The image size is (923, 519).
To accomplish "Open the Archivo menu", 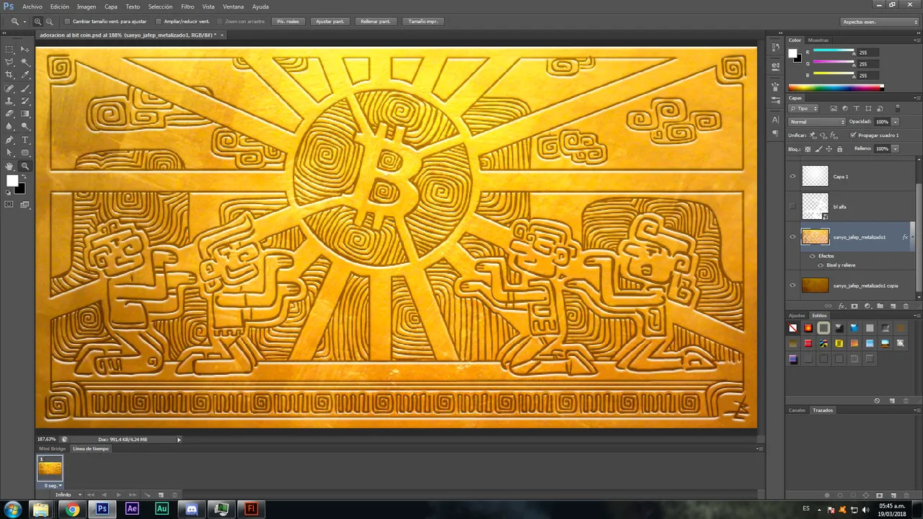I will tap(32, 6).
